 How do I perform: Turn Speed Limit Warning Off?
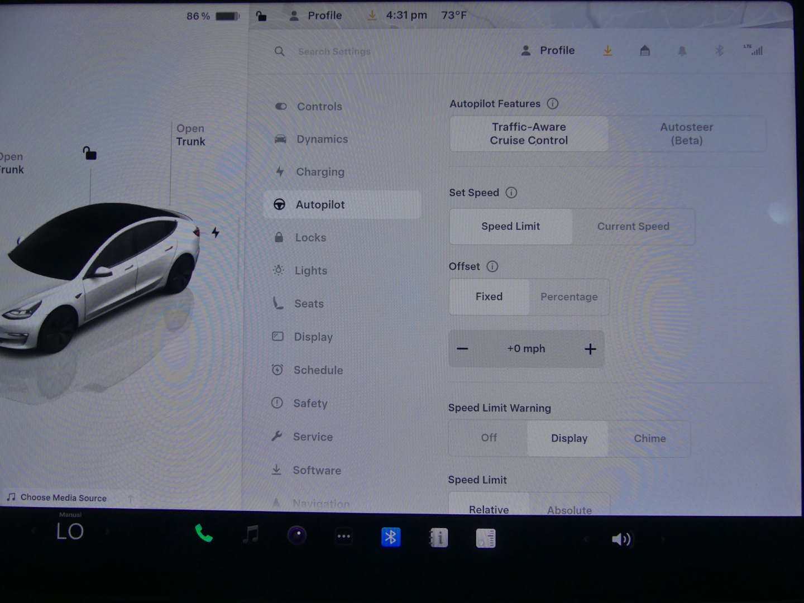pos(489,438)
